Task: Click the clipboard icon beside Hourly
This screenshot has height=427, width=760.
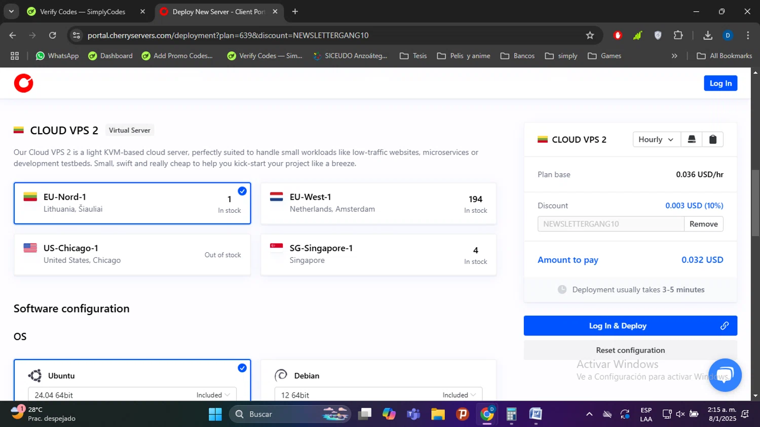Action: [x=712, y=139]
